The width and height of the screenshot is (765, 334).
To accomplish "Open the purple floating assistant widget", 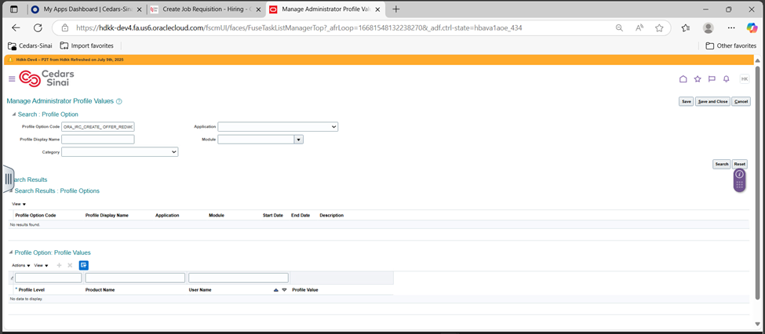I will pos(740,180).
